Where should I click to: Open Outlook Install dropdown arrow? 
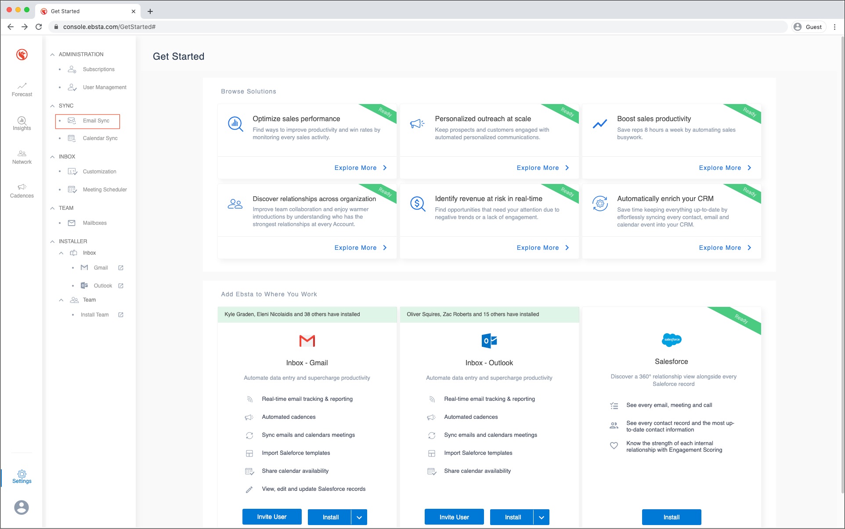(x=542, y=517)
